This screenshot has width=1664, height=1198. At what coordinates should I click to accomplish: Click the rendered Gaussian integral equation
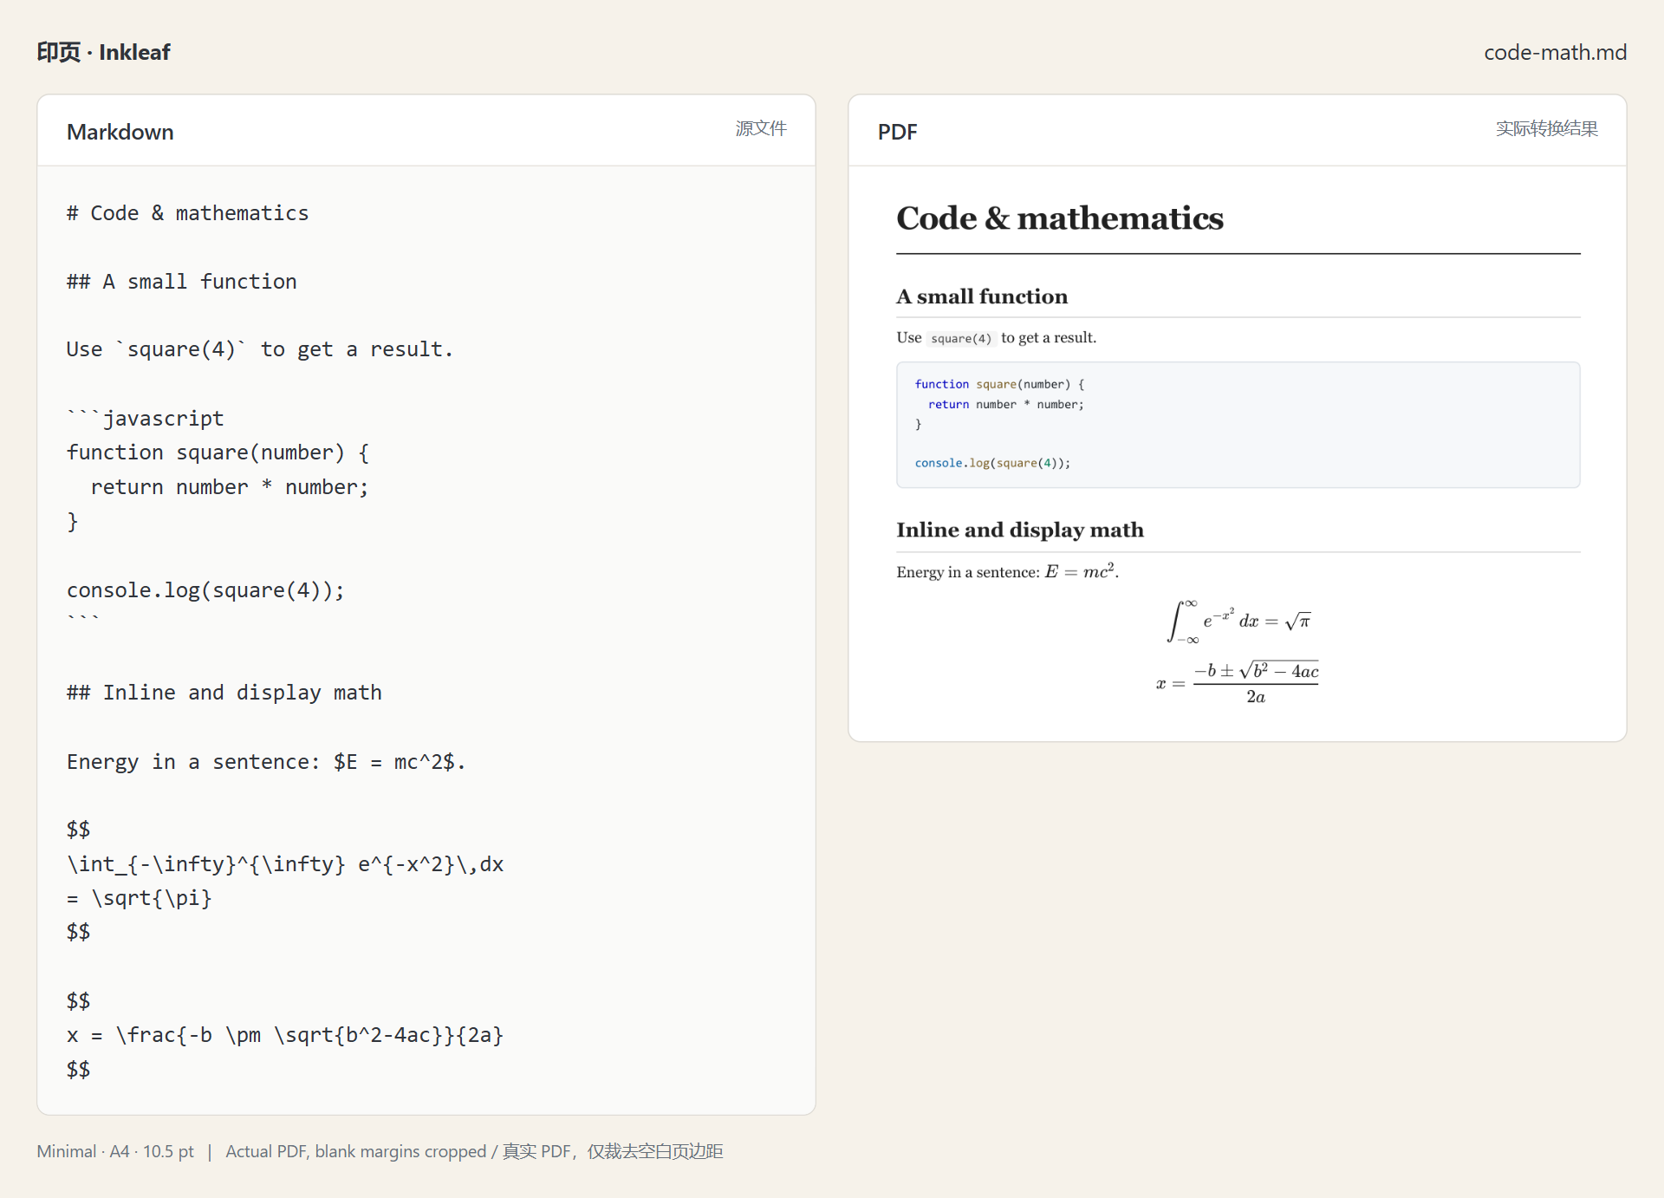pos(1239,621)
